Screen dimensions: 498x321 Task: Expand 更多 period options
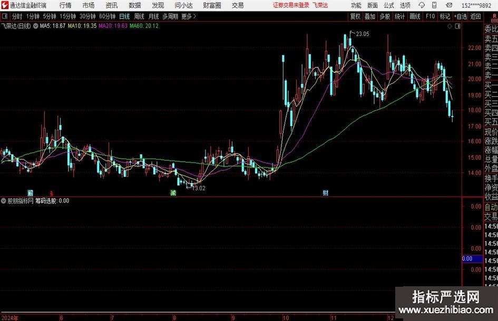189,16
